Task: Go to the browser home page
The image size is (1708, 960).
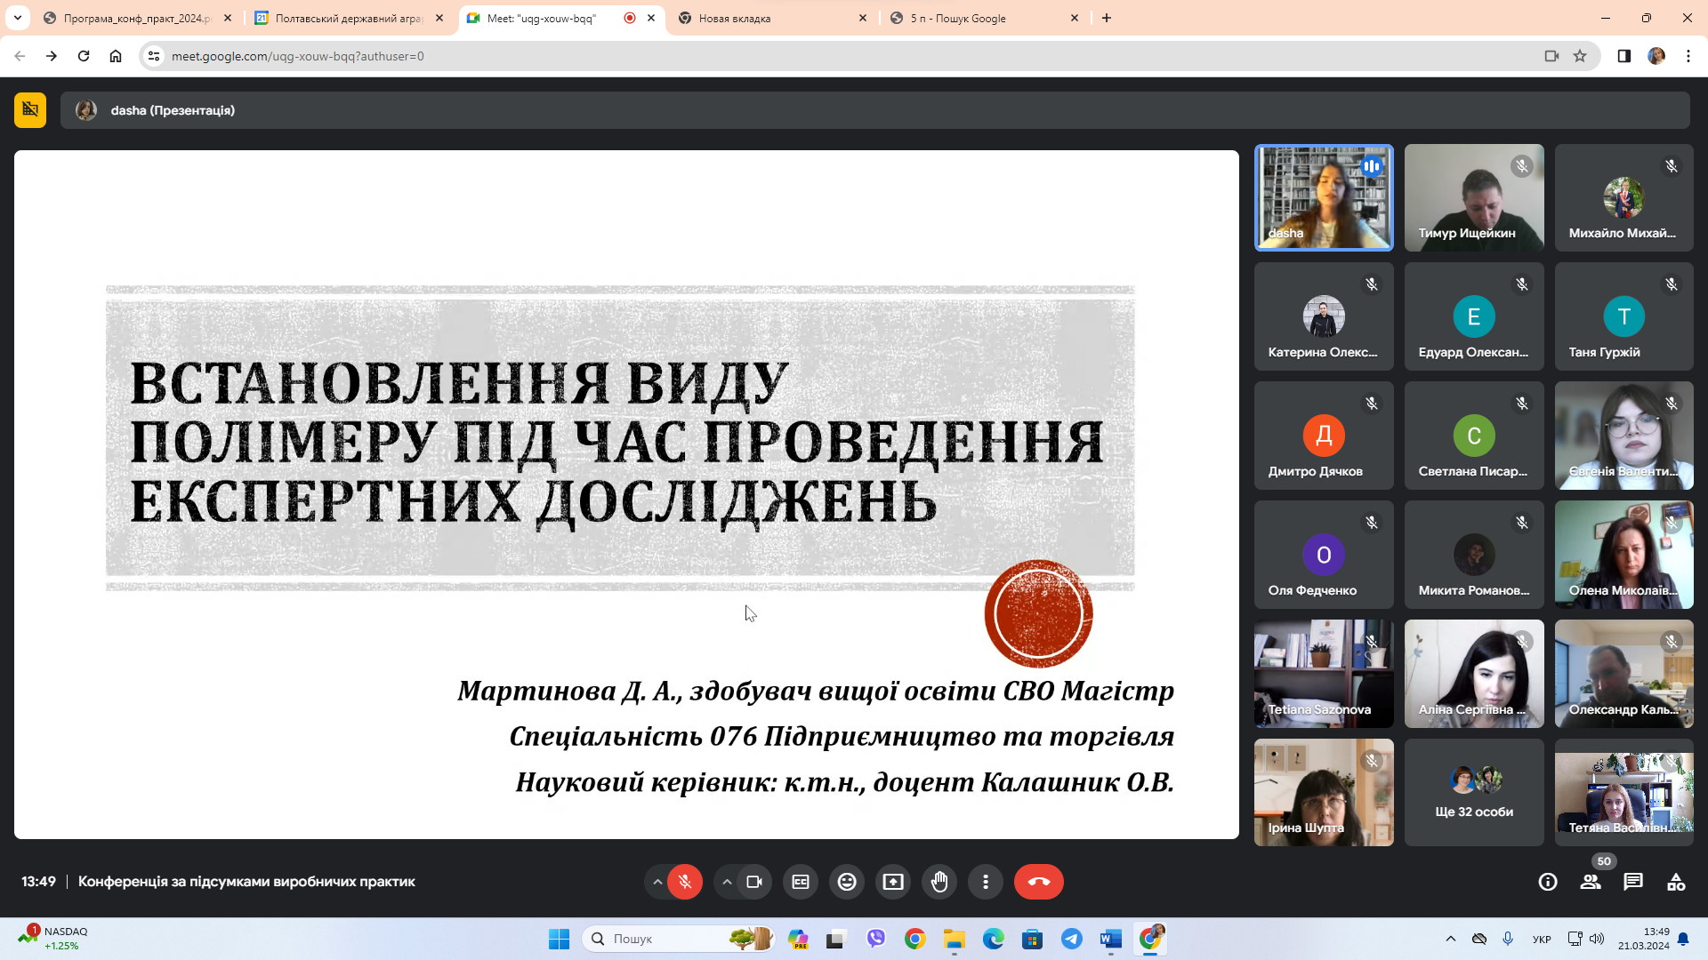Action: 116,56
